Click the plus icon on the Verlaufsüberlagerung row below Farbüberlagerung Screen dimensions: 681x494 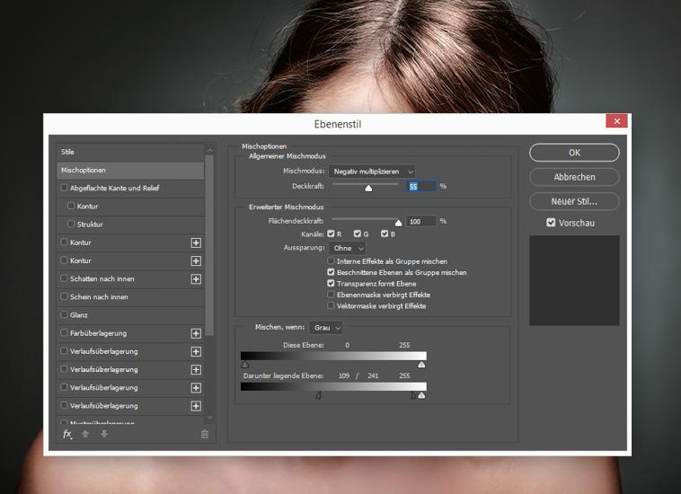coord(196,351)
